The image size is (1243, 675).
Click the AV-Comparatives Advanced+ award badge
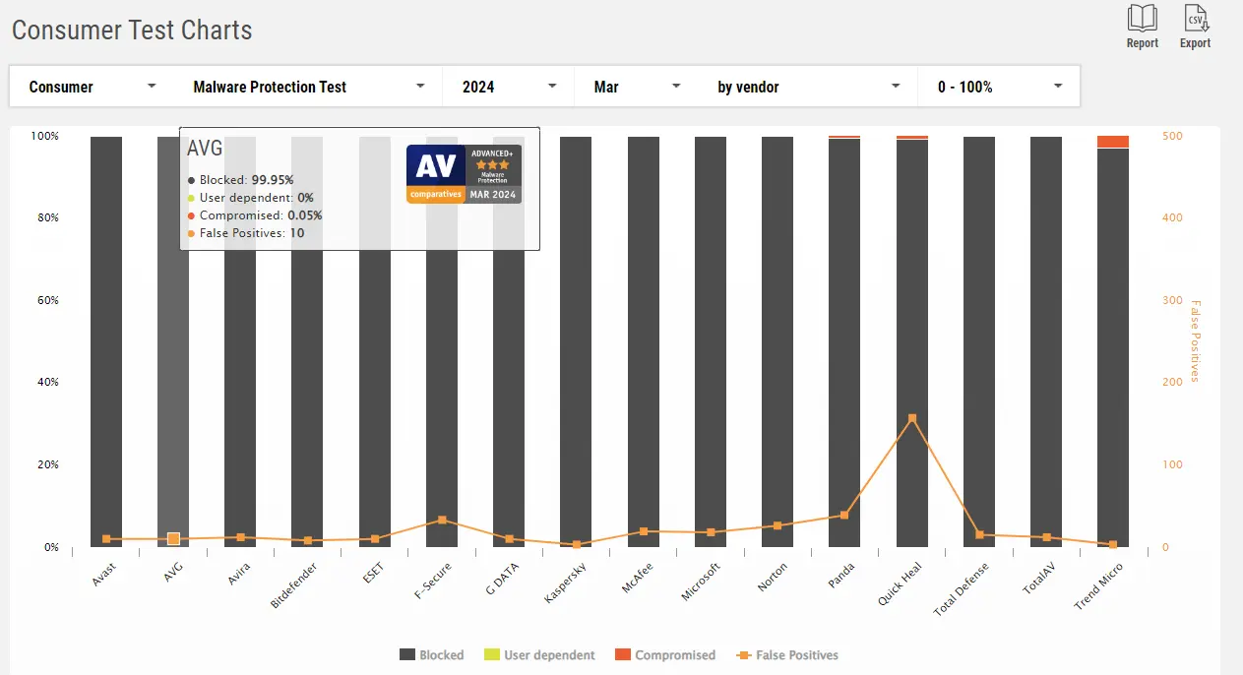(464, 174)
